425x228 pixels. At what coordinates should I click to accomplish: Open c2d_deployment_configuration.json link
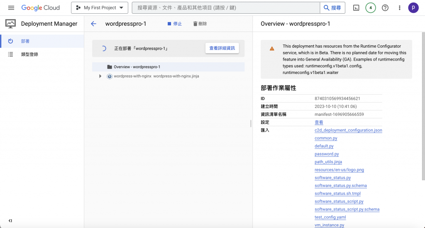(348, 130)
